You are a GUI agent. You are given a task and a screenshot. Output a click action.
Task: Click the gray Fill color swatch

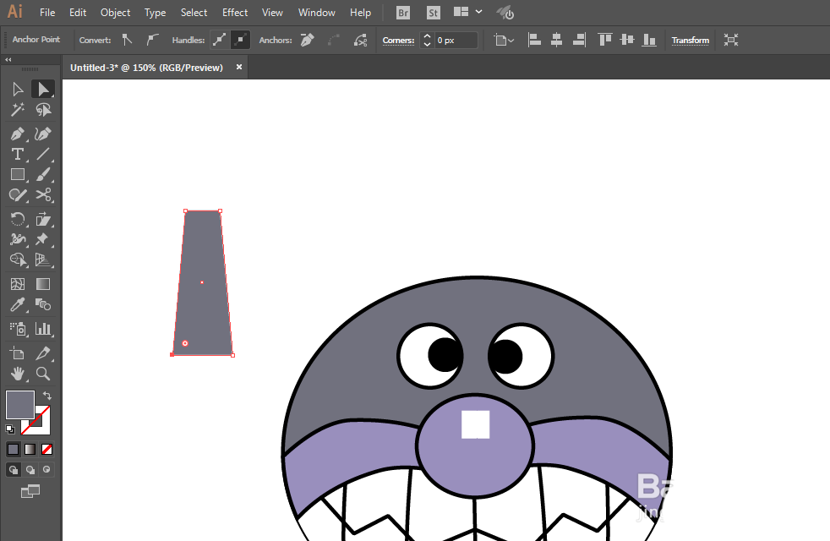coord(20,405)
